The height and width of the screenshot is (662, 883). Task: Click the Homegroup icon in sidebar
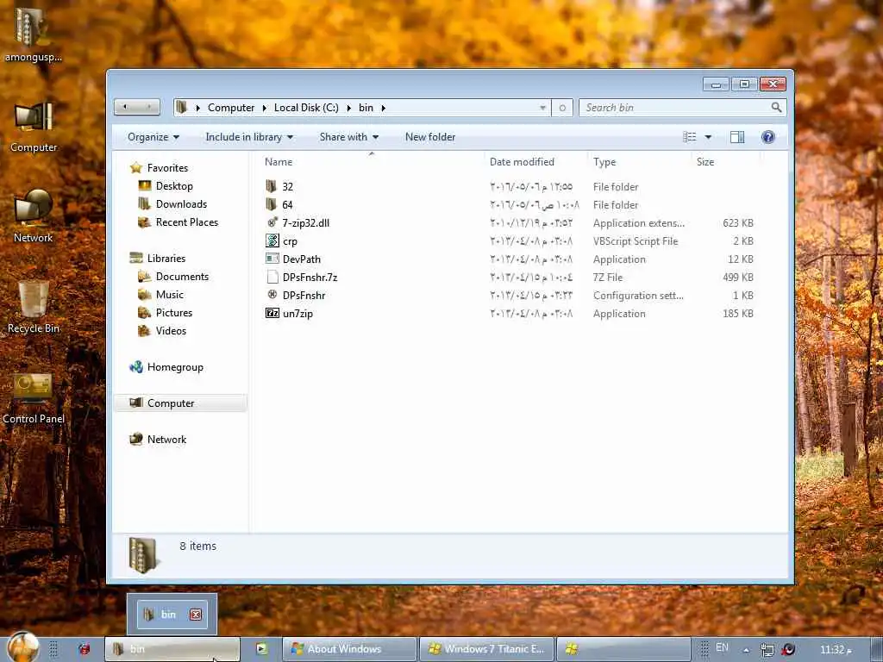(135, 367)
